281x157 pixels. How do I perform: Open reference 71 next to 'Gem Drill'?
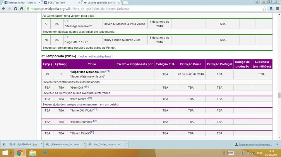coord(87,87)
